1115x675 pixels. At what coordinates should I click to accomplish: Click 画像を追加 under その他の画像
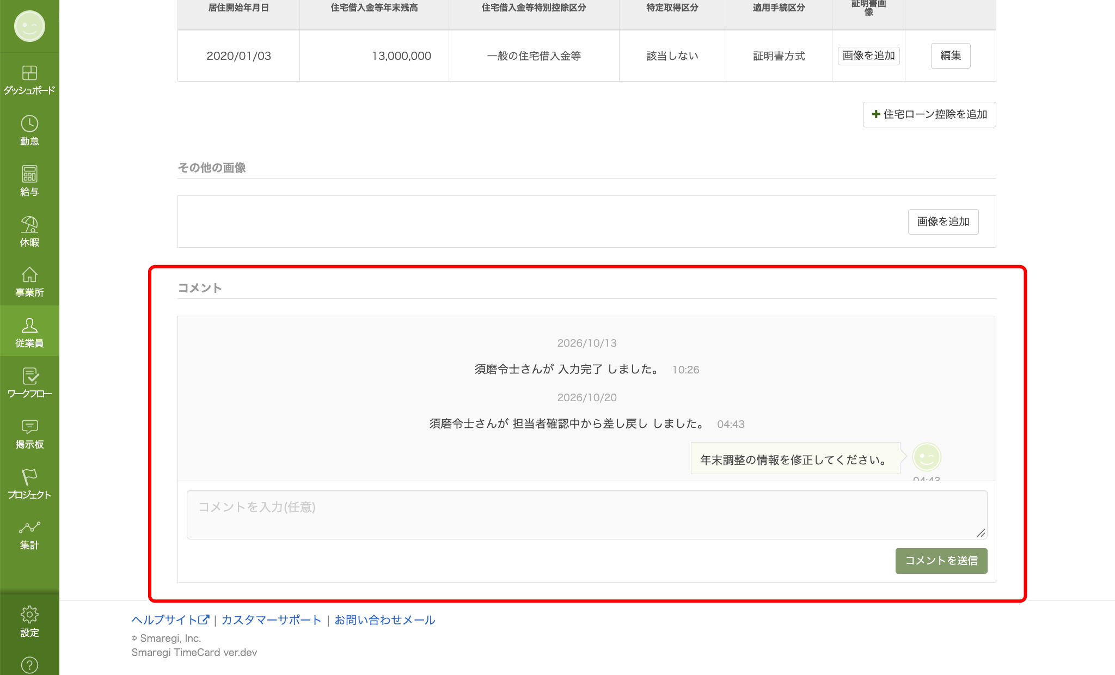pos(943,222)
